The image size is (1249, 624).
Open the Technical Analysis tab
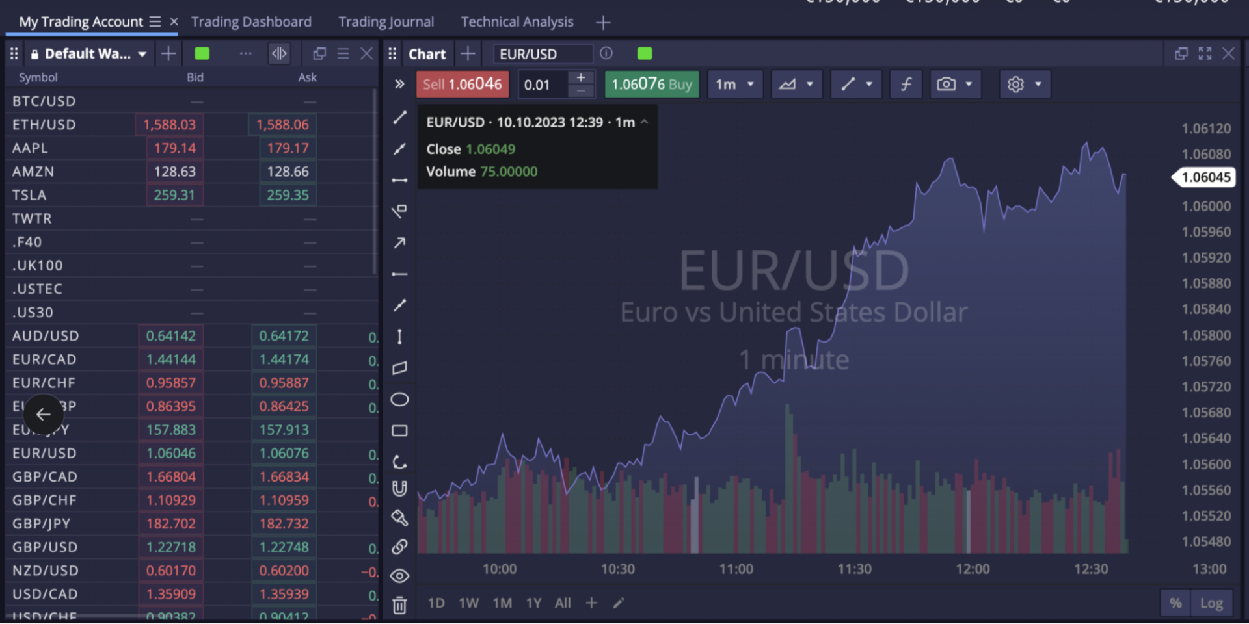[x=517, y=21]
